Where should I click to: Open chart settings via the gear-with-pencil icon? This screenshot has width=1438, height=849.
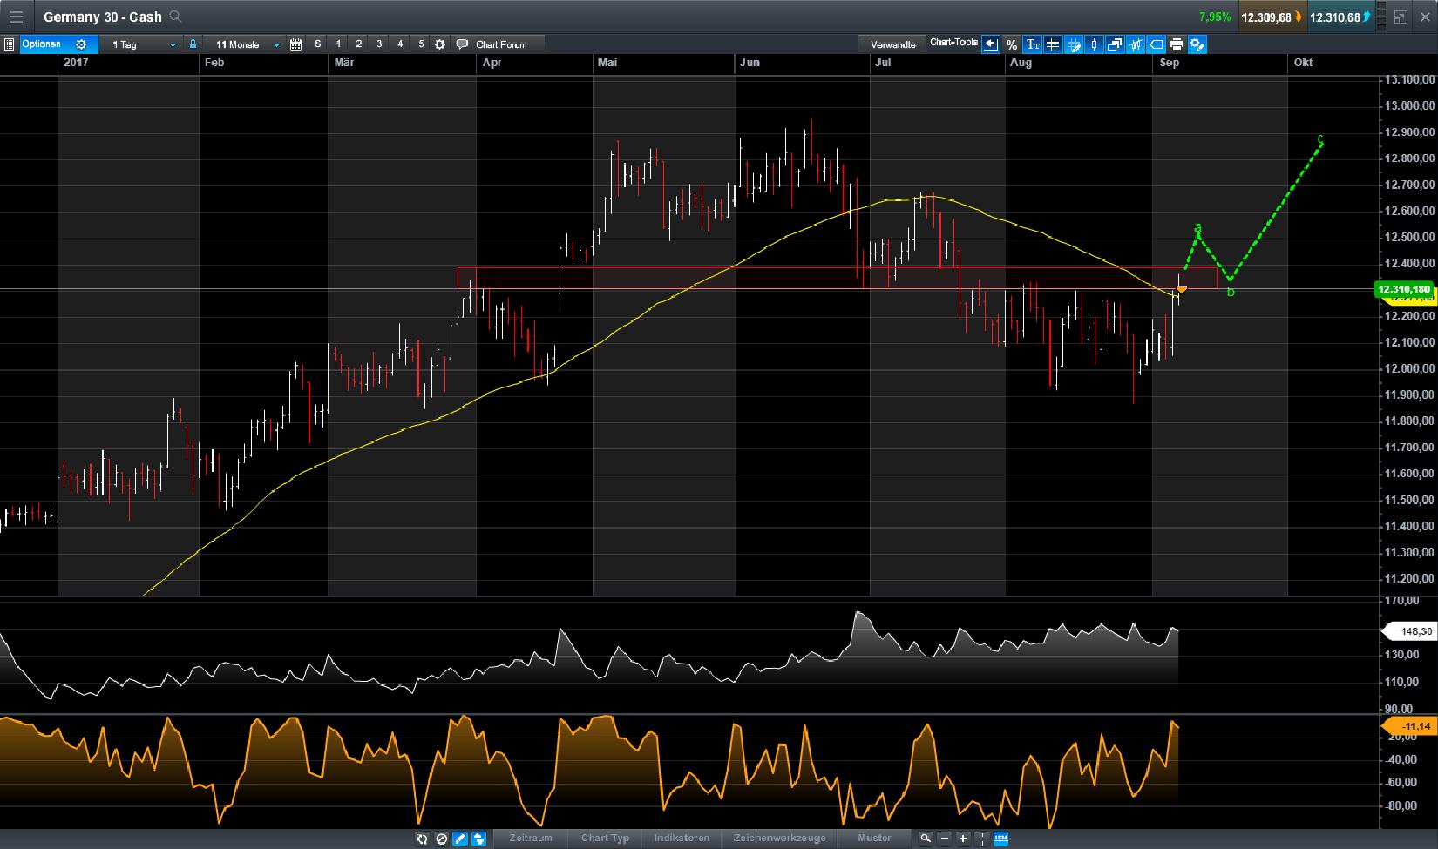click(1197, 44)
